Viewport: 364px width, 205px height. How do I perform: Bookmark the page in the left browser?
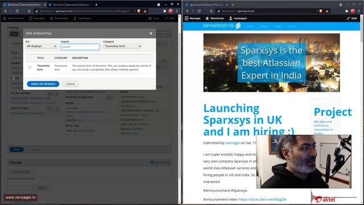click(29, 11)
